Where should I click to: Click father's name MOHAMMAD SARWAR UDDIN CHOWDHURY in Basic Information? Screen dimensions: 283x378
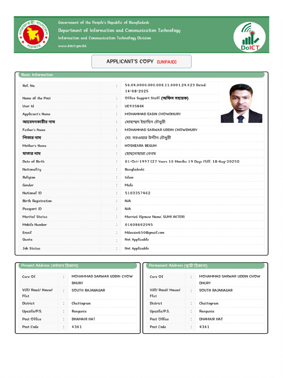(x=161, y=130)
